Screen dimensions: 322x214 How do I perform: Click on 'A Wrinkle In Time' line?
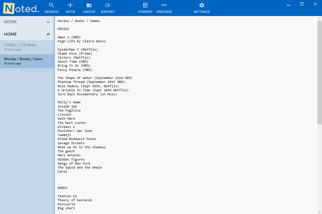coord(93,90)
